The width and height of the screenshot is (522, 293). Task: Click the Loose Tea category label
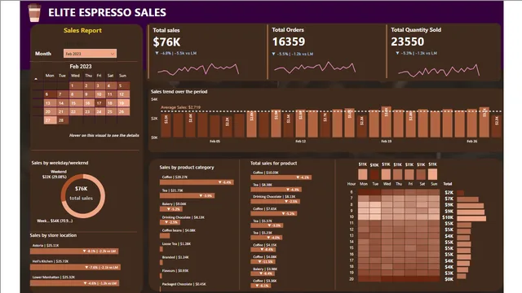[176, 244]
